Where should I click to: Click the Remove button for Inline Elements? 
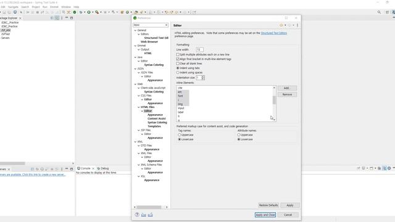287,94
